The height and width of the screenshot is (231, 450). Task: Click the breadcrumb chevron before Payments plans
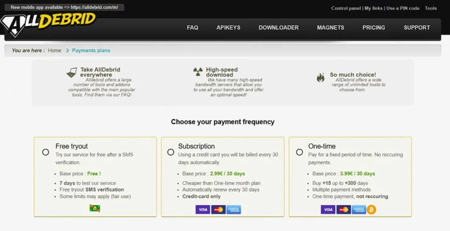[x=67, y=51]
